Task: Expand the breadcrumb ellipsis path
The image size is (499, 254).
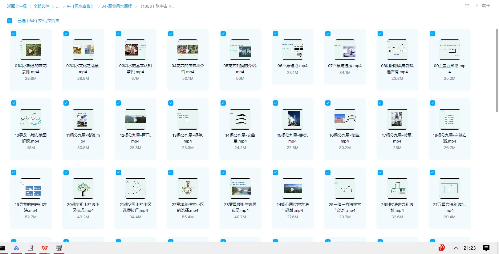Action: [58, 6]
